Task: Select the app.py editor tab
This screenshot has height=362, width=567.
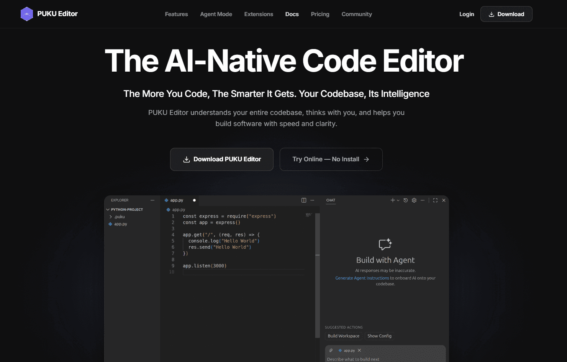Action: tap(180, 200)
